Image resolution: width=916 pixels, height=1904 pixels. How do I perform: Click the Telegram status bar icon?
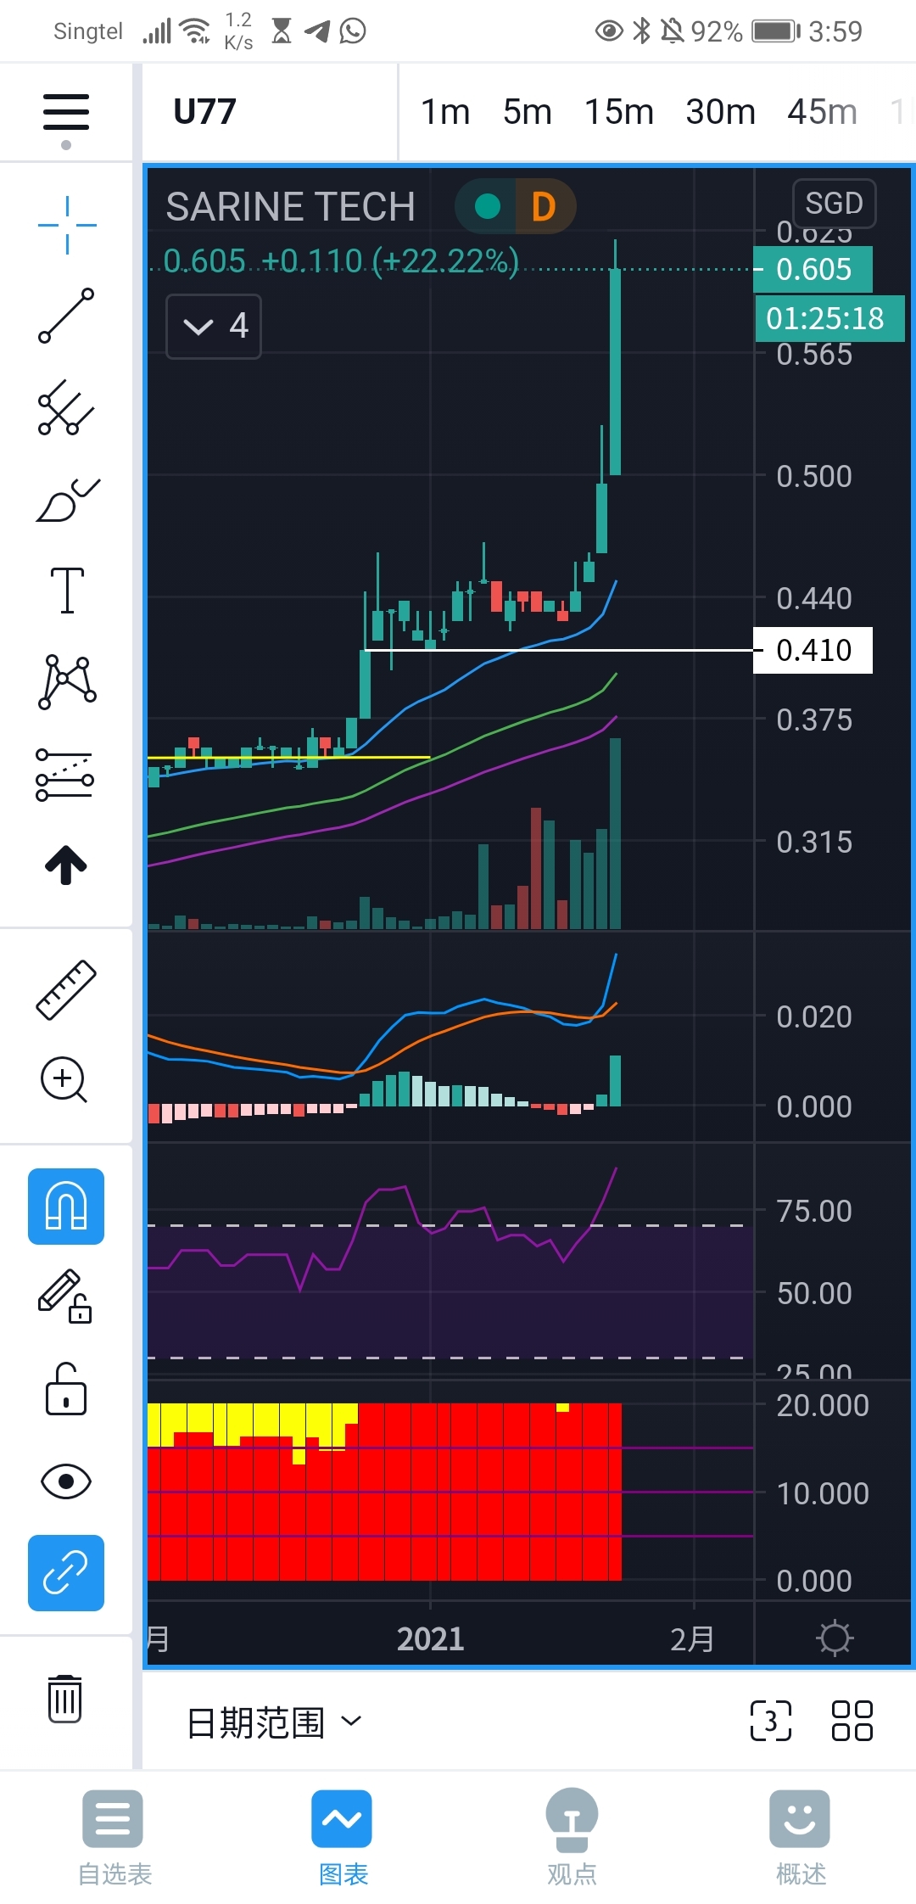(x=317, y=31)
